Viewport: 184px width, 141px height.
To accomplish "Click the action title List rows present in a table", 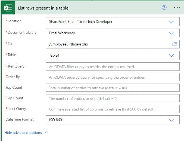I will (43, 8).
